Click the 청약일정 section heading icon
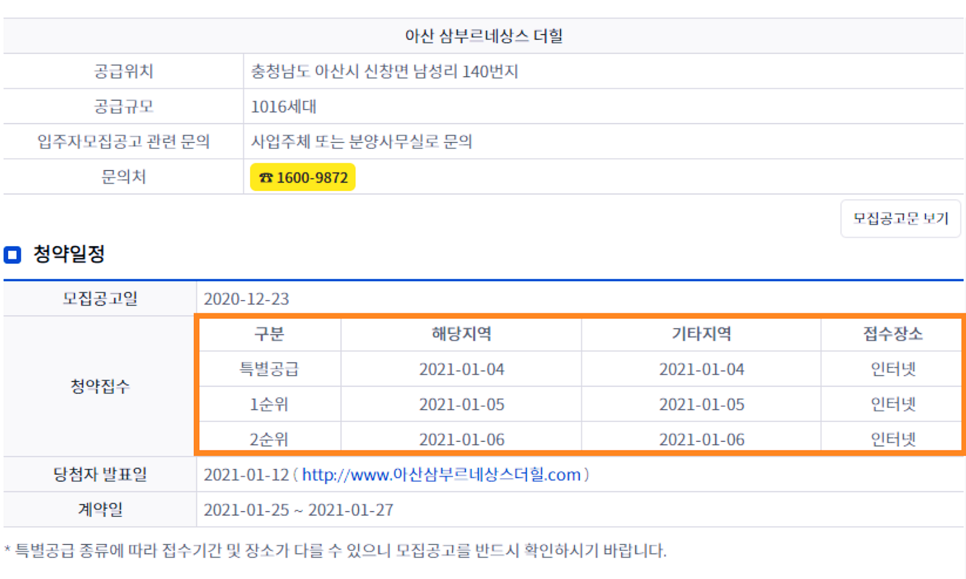This screenshot has height=579, width=966. (13, 255)
